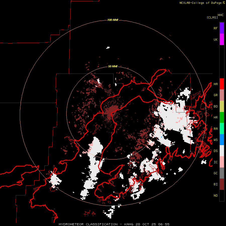Click the '06:55' timestamp text
This screenshot has width=226, height=226.
point(164,224)
